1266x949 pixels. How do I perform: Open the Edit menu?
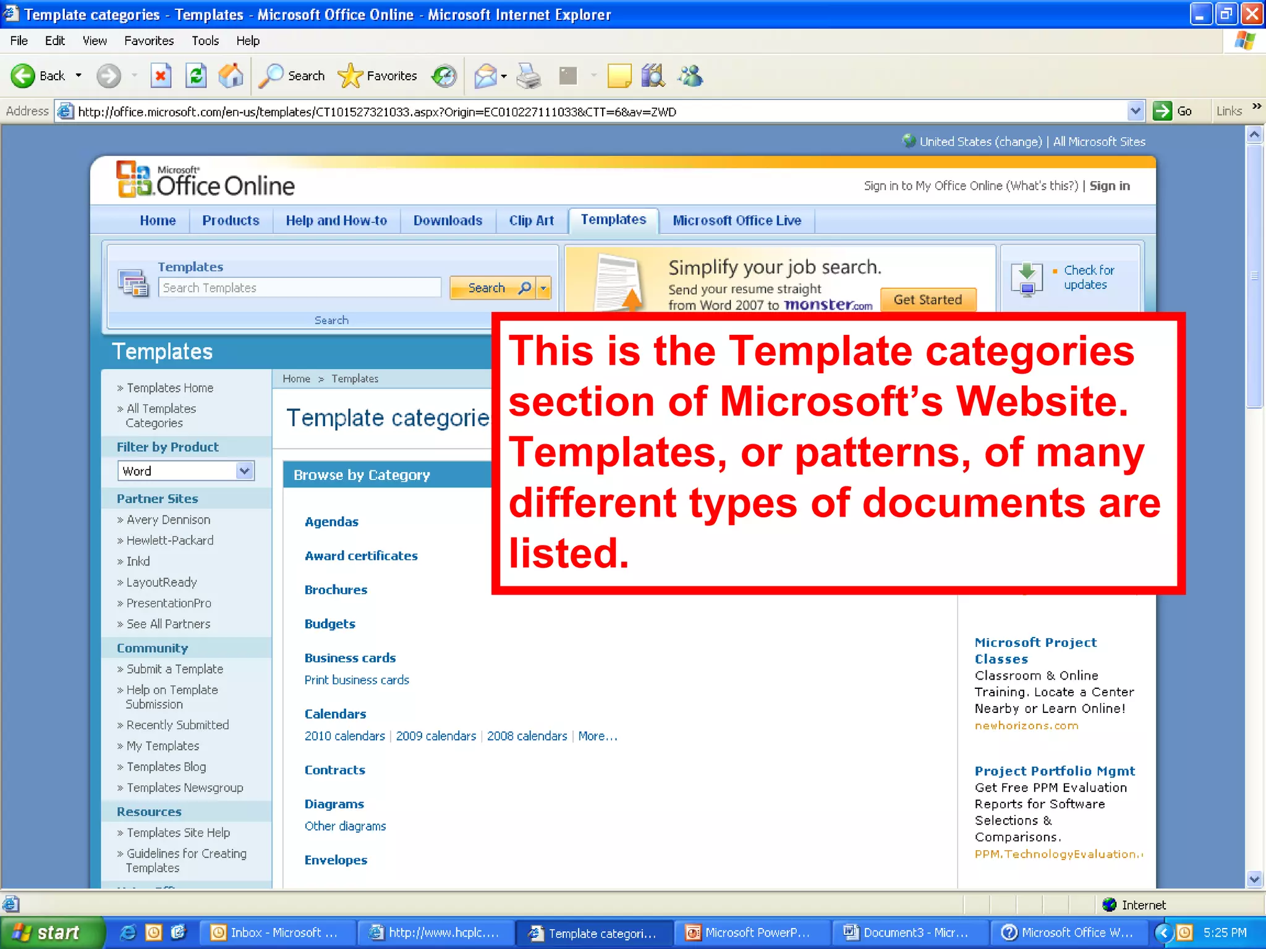(55, 41)
